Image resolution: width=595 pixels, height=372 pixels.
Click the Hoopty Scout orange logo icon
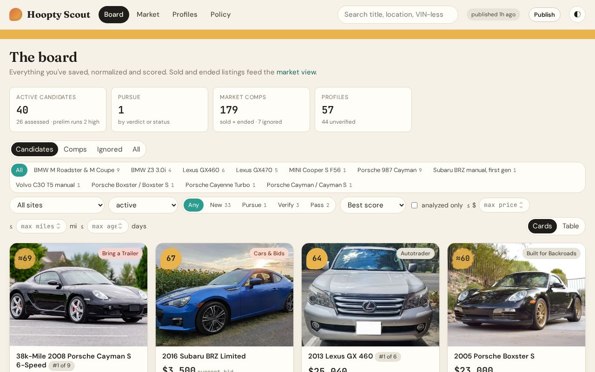tap(16, 14)
